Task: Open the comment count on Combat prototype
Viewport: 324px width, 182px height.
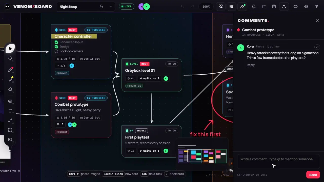Action: point(60,124)
